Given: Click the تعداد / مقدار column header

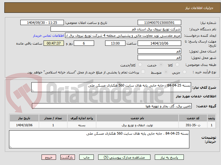Looking at the screenshot, I should [x=53, y=118].
